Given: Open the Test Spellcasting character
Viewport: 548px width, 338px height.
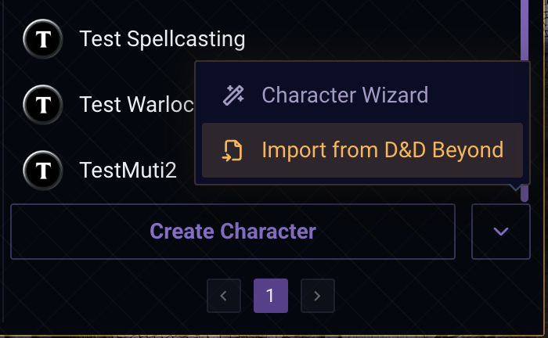Looking at the screenshot, I should (x=162, y=38).
